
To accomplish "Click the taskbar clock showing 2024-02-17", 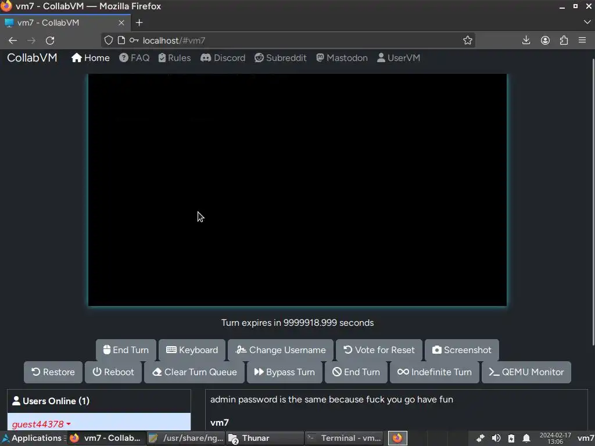I will coord(555,438).
